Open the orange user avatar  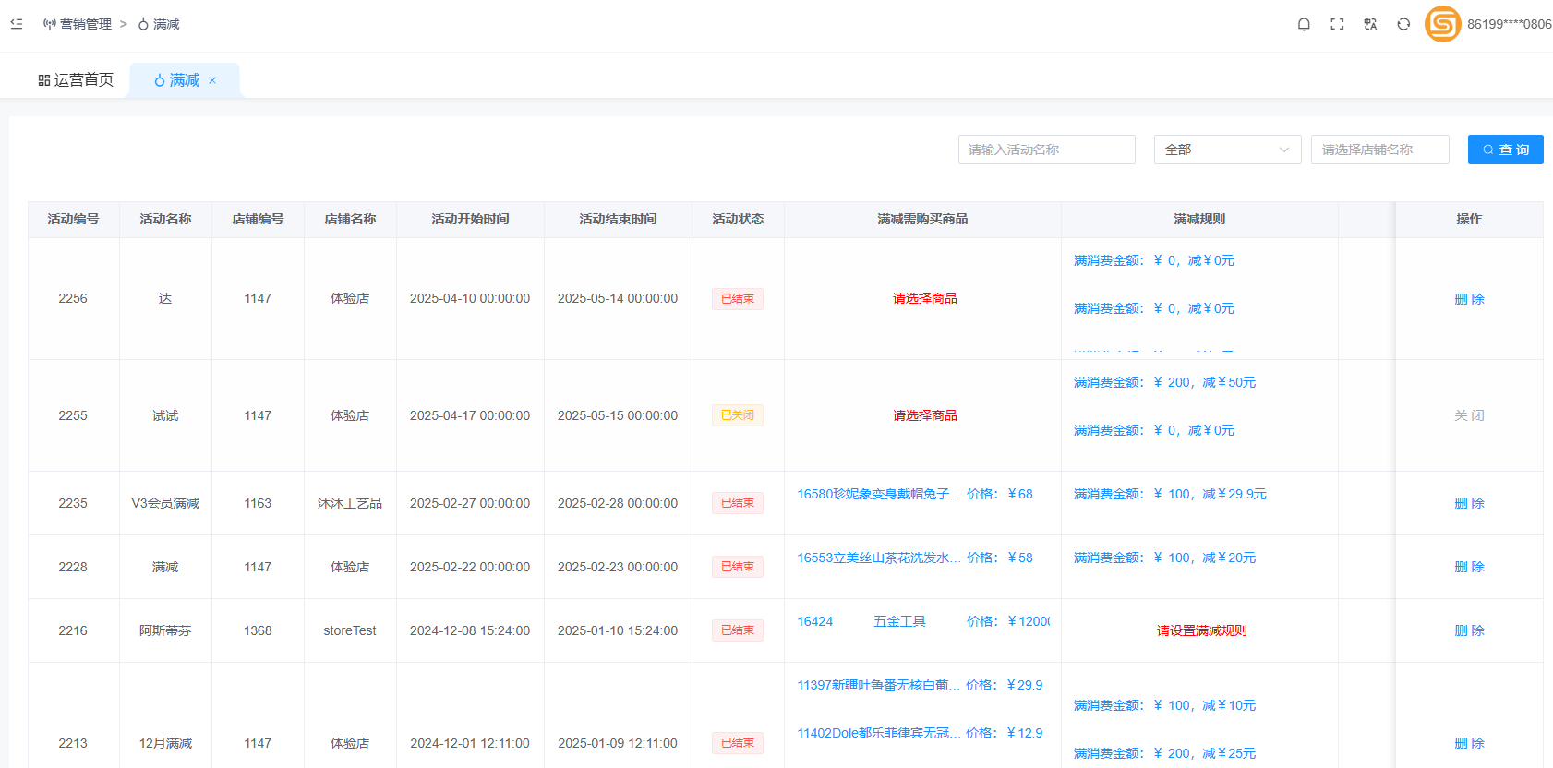1442,24
